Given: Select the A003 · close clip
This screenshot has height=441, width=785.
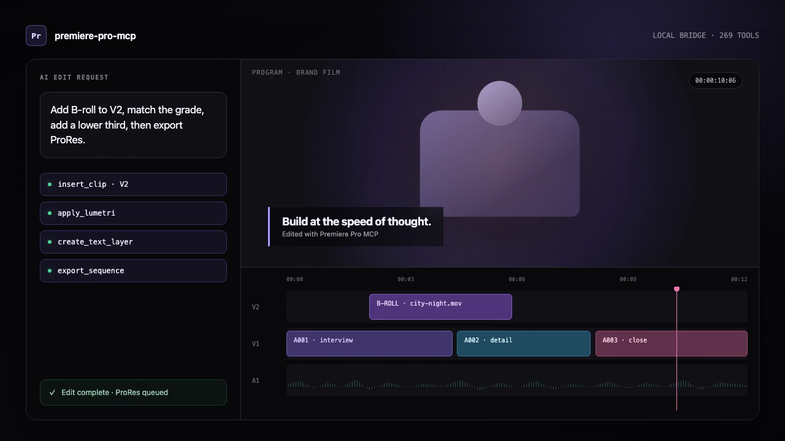Looking at the screenshot, I should click(672, 344).
